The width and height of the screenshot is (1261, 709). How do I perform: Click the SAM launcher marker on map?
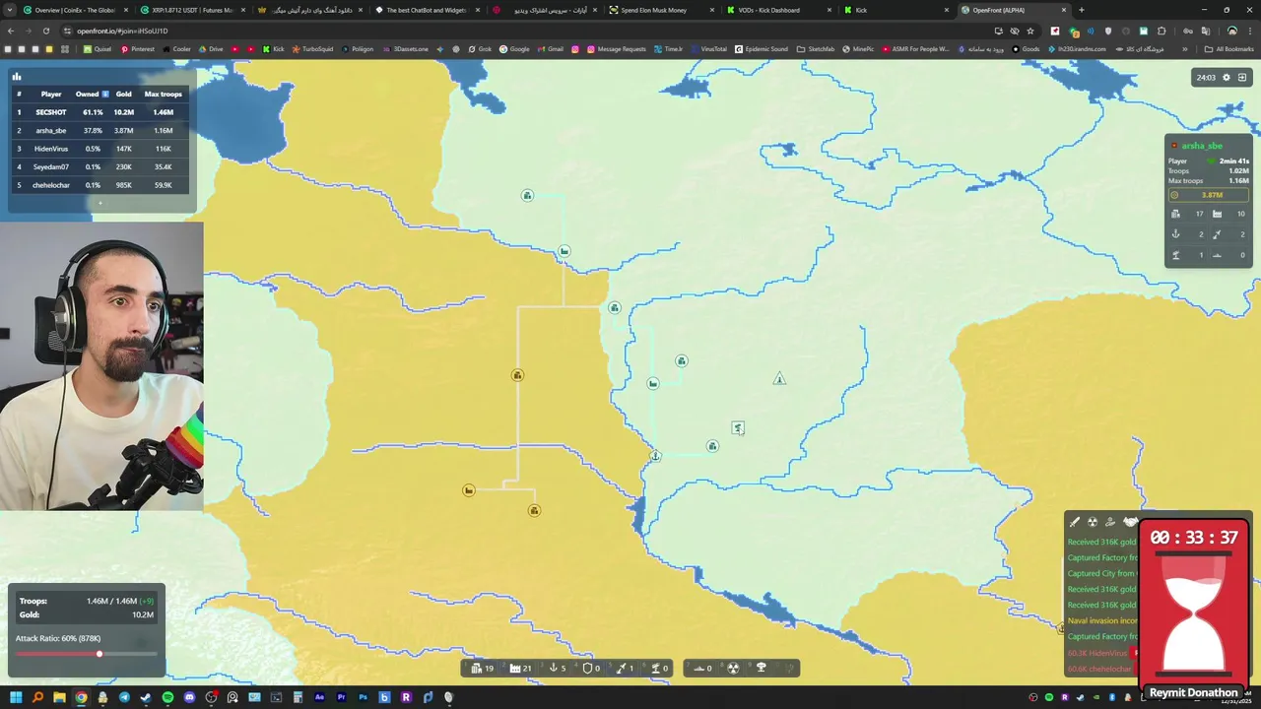(738, 427)
